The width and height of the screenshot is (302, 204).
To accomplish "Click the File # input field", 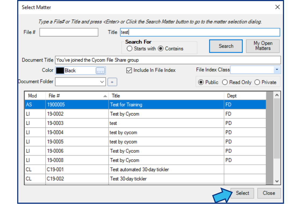I will tap(69, 32).
